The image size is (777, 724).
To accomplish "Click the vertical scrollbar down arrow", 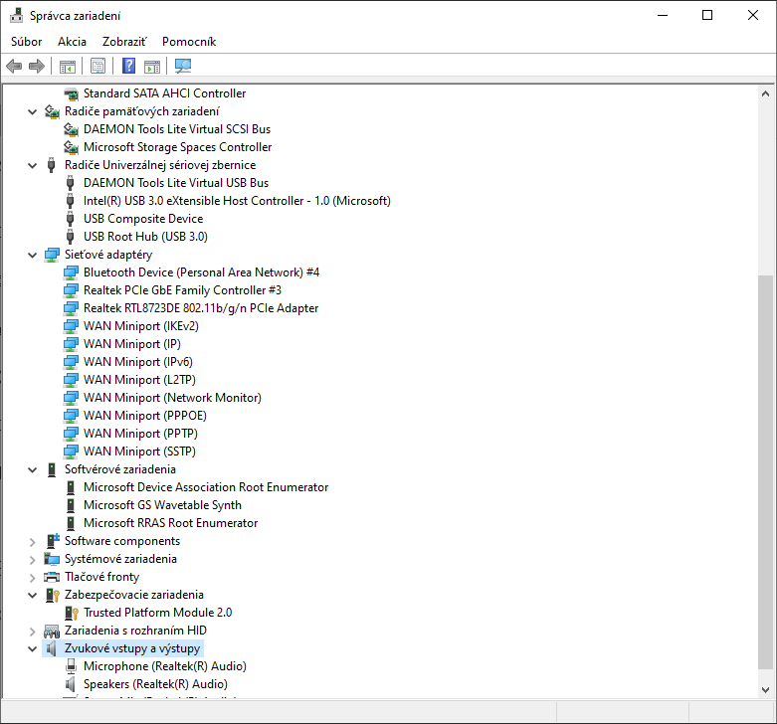I will (x=765, y=689).
